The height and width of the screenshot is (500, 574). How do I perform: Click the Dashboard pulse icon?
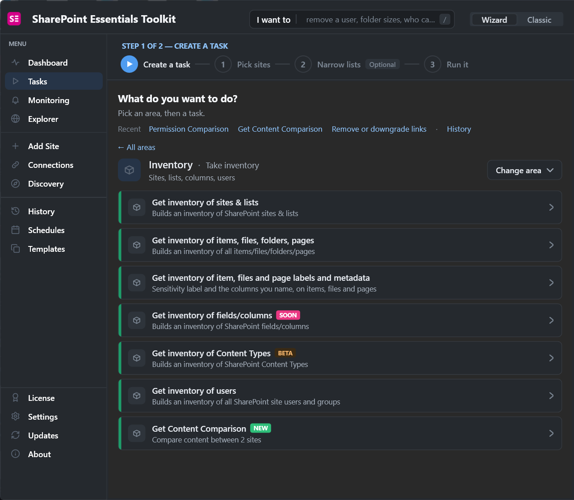pyautogui.click(x=16, y=63)
